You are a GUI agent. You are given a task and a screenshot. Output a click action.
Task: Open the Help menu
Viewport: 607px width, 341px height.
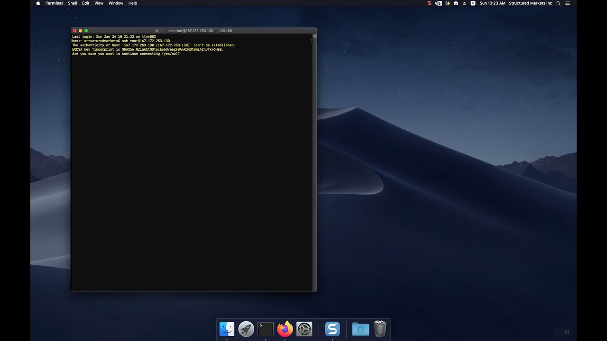tap(133, 3)
